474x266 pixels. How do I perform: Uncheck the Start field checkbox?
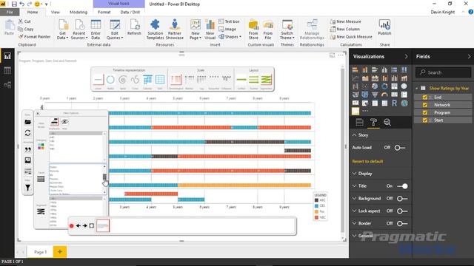(424, 120)
